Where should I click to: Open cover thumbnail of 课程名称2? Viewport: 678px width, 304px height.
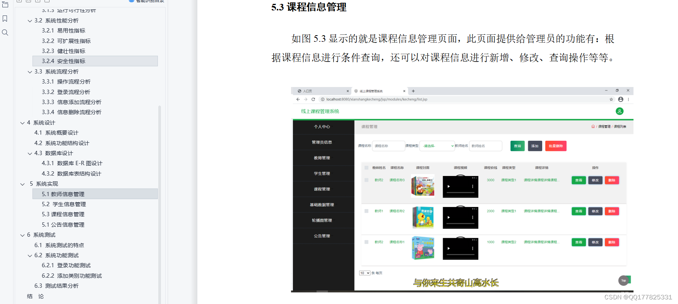point(423,217)
